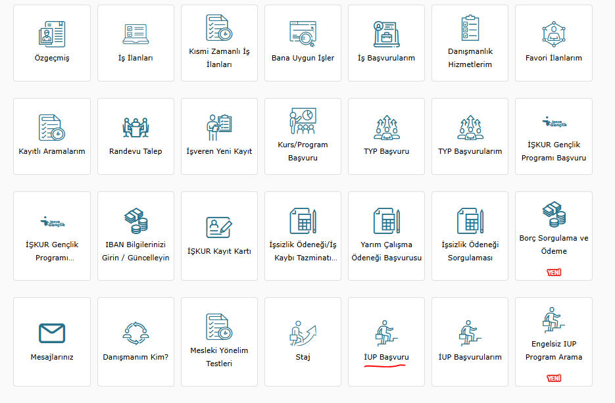This screenshot has height=403, width=615.
Task: Click the Borç Sorgulama ve Ödeme tile
Action: tap(553, 236)
